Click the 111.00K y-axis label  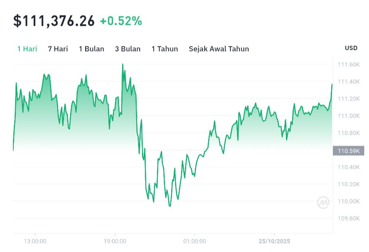click(x=348, y=116)
